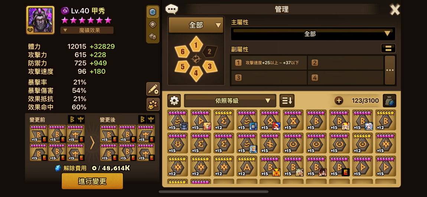427x197 pixels.
Task: Open the flower and pumpkin icon button
Action: [x=153, y=105]
